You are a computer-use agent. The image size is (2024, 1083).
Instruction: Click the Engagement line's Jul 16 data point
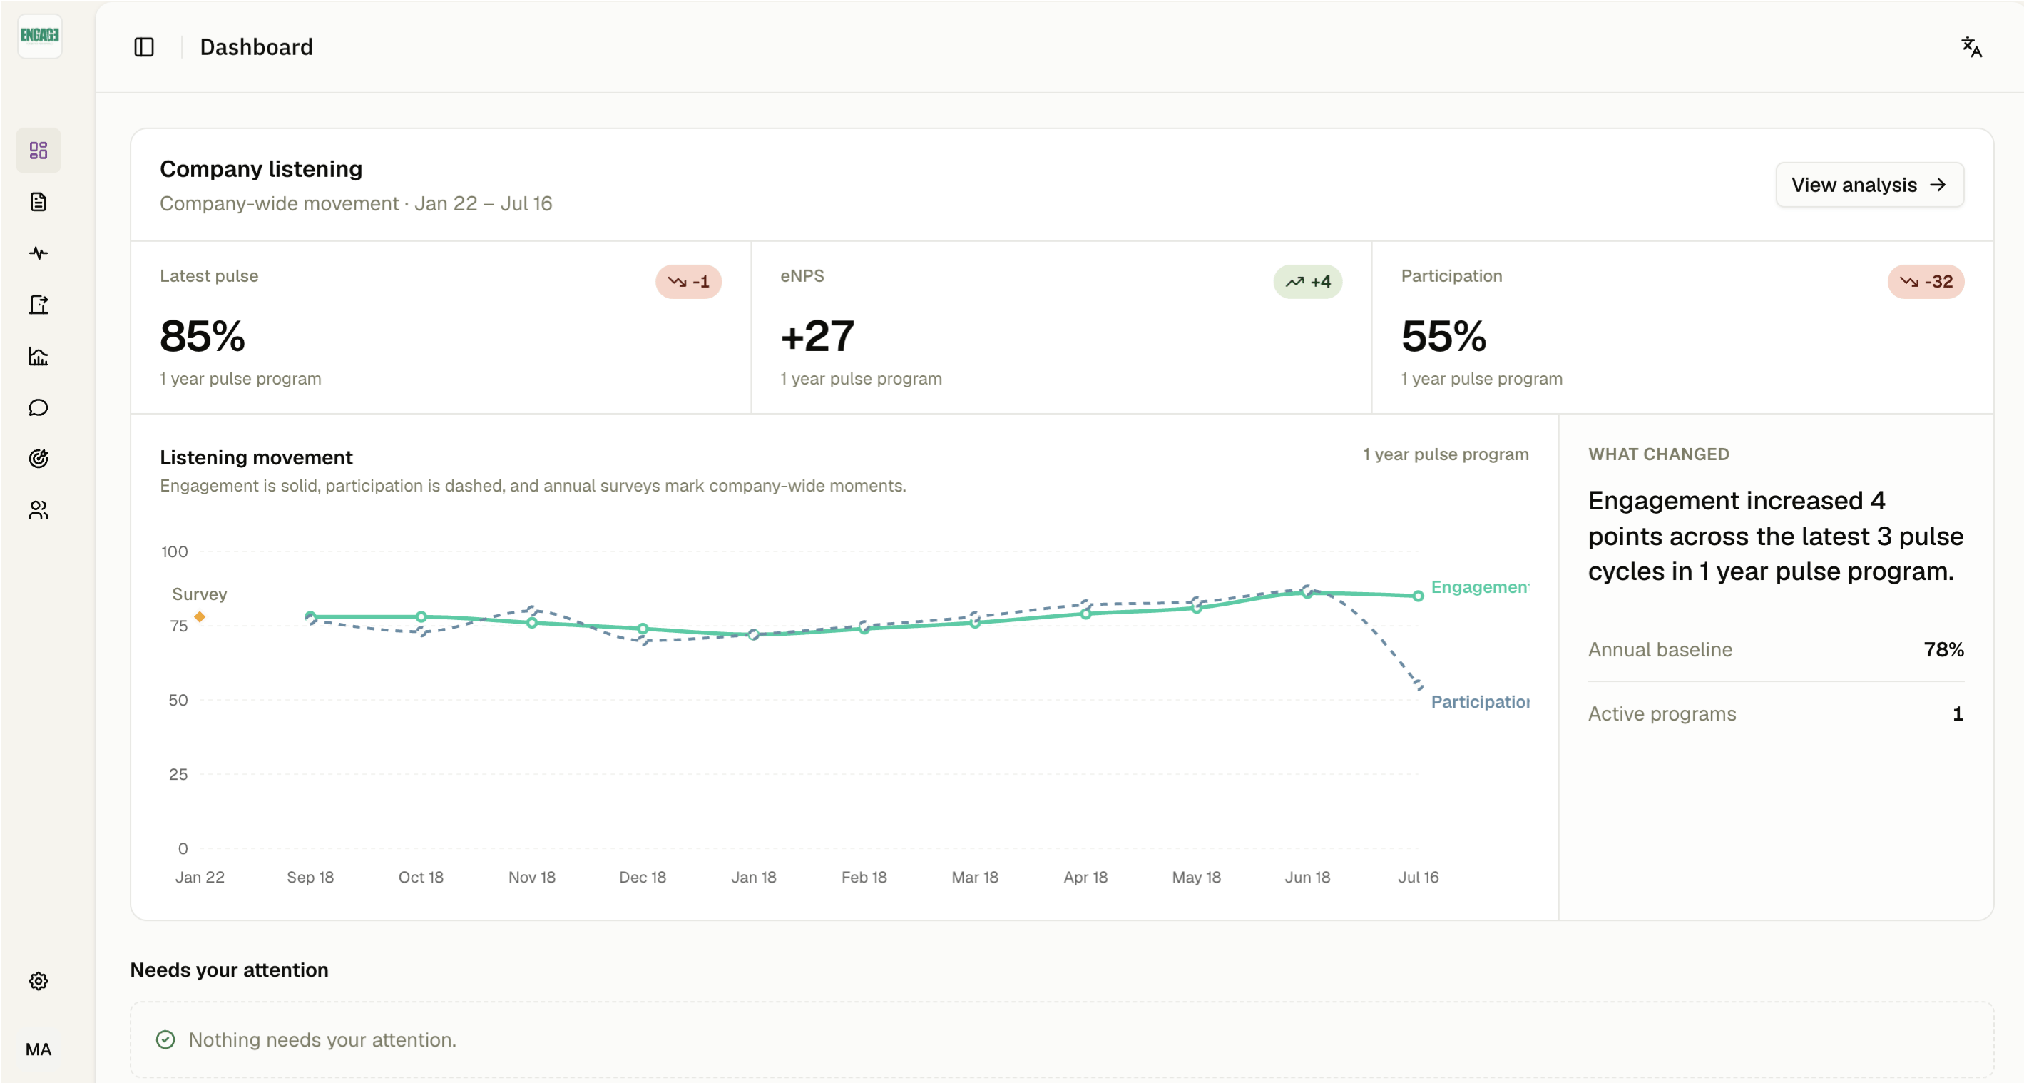[1419, 596]
